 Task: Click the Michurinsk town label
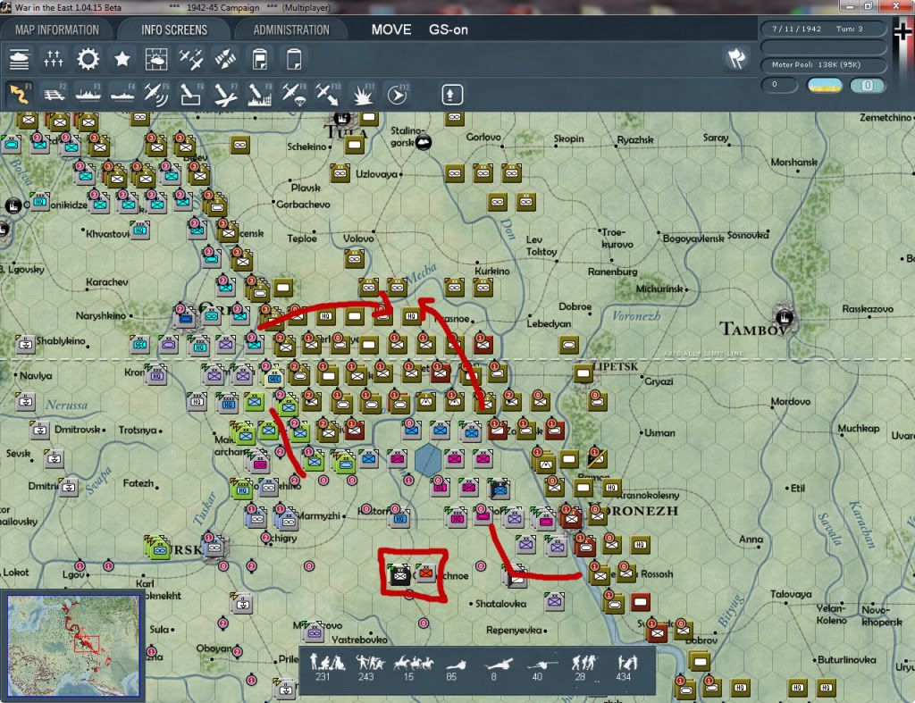click(x=659, y=289)
